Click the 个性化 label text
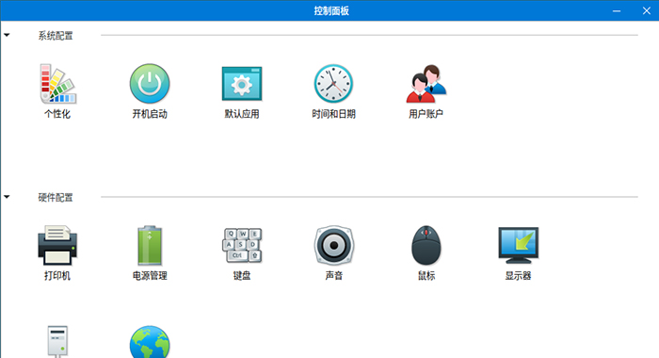The image size is (659, 358). [x=57, y=114]
